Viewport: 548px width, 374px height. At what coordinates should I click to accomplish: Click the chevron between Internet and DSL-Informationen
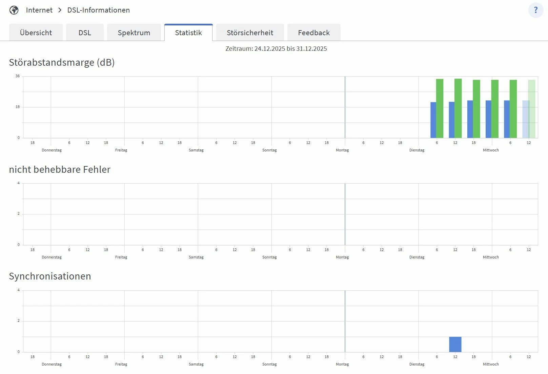(60, 10)
